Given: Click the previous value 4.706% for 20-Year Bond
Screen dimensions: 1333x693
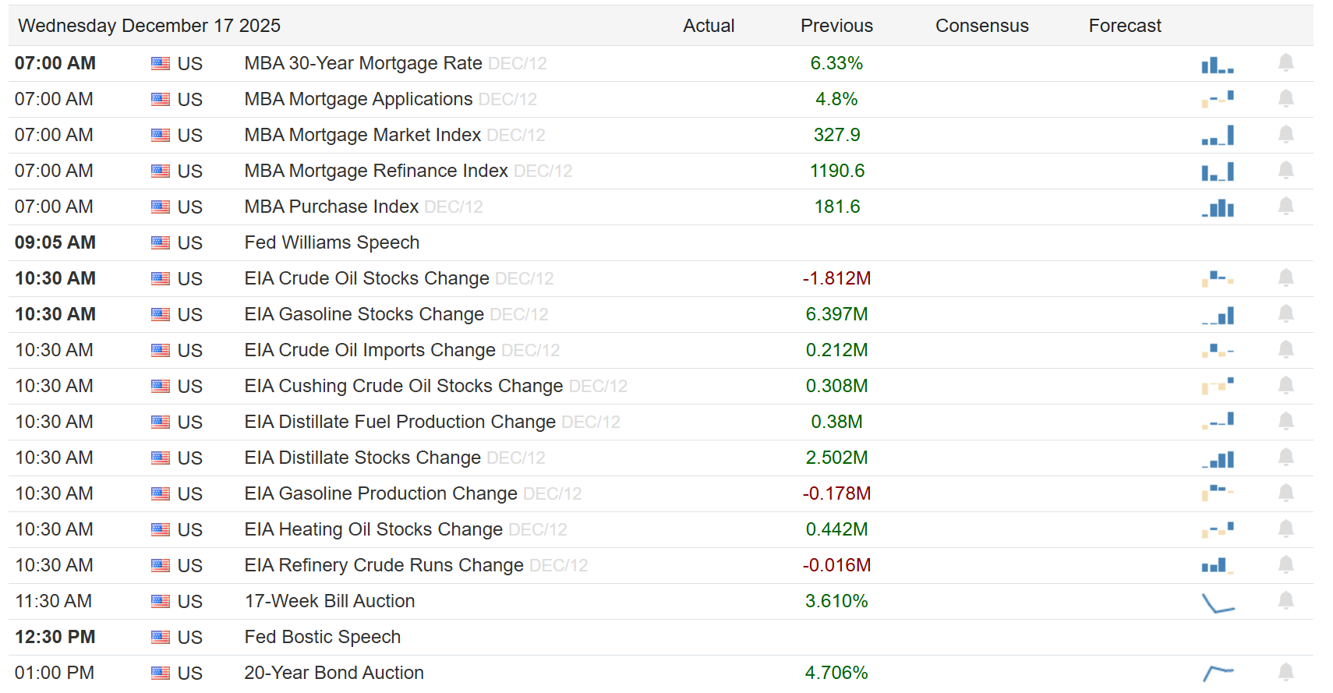Looking at the screenshot, I should (836, 673).
